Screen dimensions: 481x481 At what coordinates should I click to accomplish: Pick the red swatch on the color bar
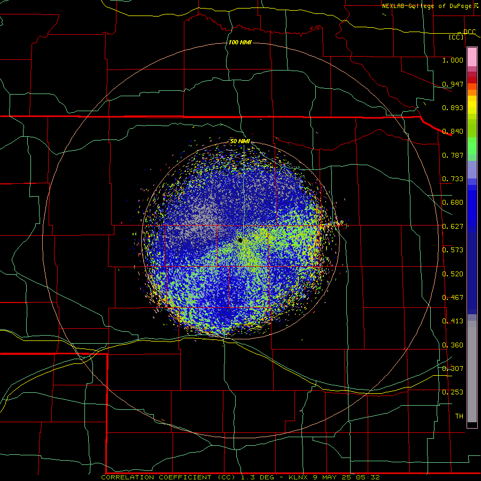point(472,80)
